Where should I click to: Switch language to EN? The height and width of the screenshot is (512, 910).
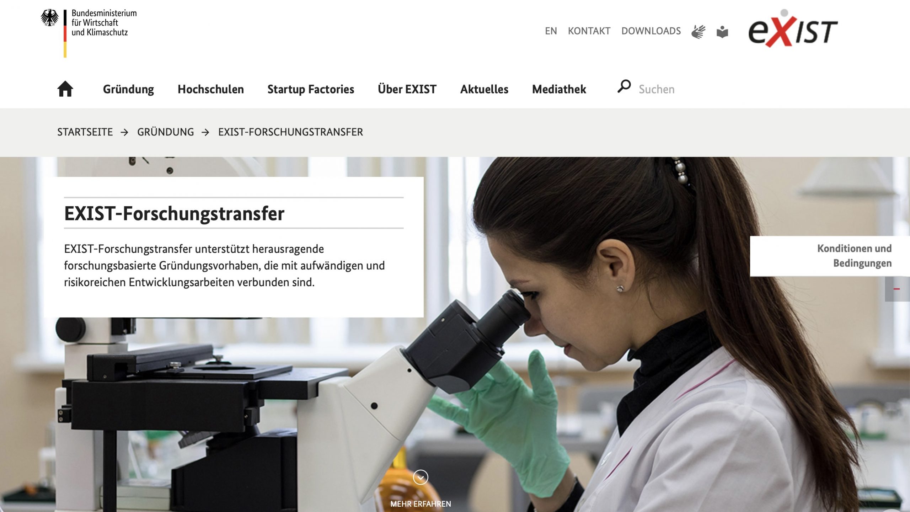[x=551, y=31]
